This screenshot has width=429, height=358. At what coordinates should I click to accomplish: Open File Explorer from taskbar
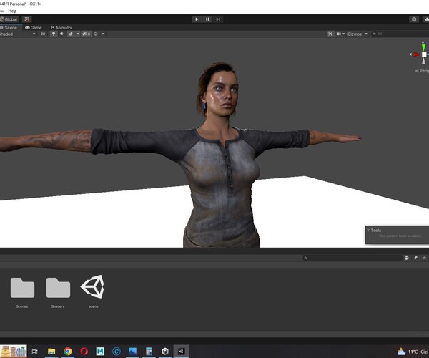coord(51,351)
